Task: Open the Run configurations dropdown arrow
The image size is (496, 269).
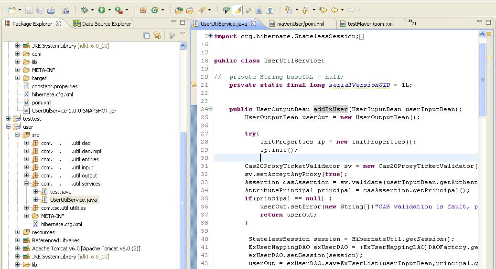Action: [x=110, y=10]
